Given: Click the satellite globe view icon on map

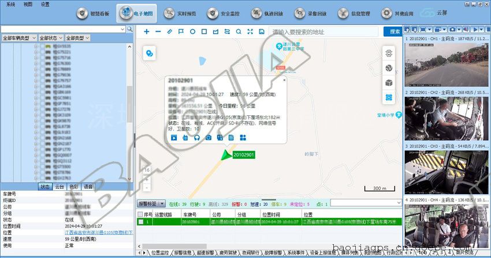Looking at the screenshot, I should [x=389, y=67].
